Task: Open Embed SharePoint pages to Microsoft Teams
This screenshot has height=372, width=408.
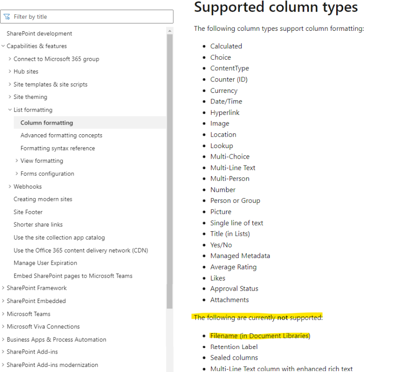Action: click(73, 276)
